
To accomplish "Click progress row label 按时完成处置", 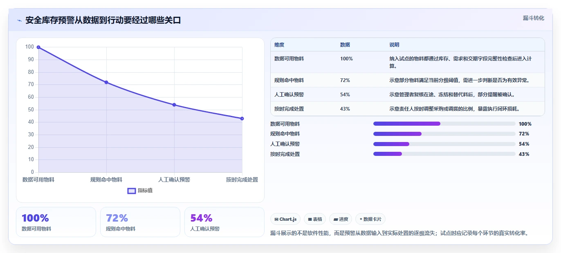I will coord(285,154).
